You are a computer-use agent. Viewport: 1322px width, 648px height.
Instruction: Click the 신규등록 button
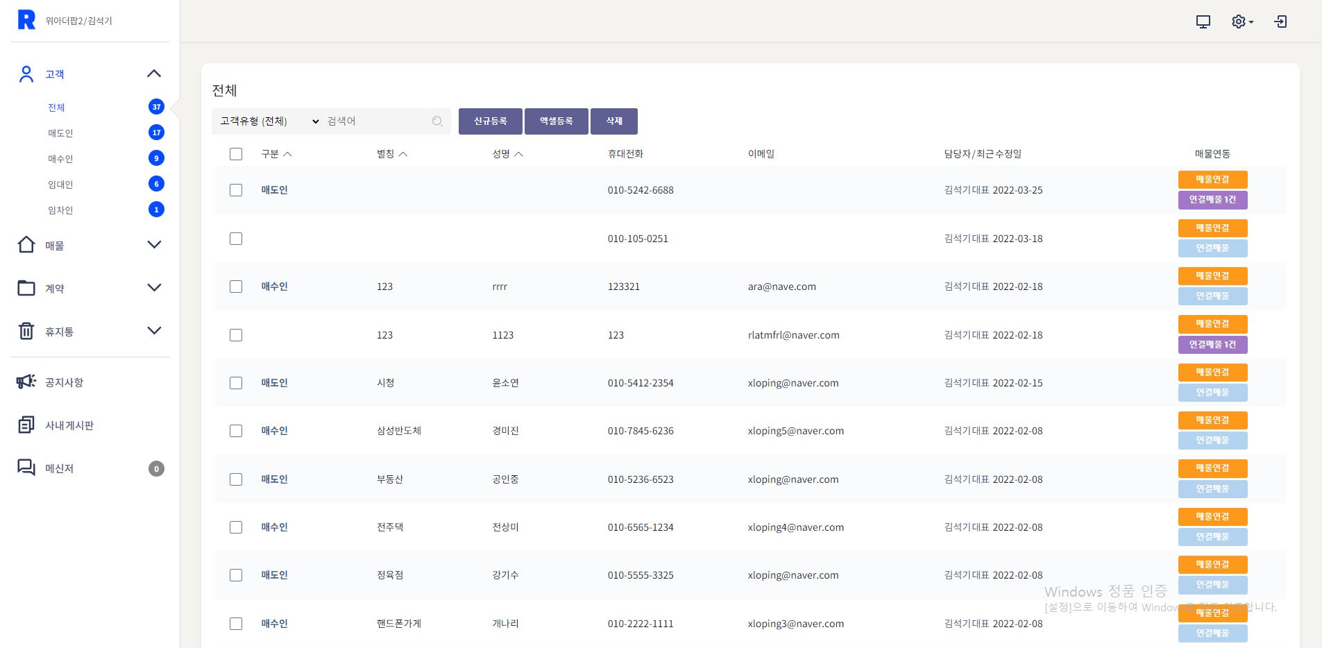(490, 121)
